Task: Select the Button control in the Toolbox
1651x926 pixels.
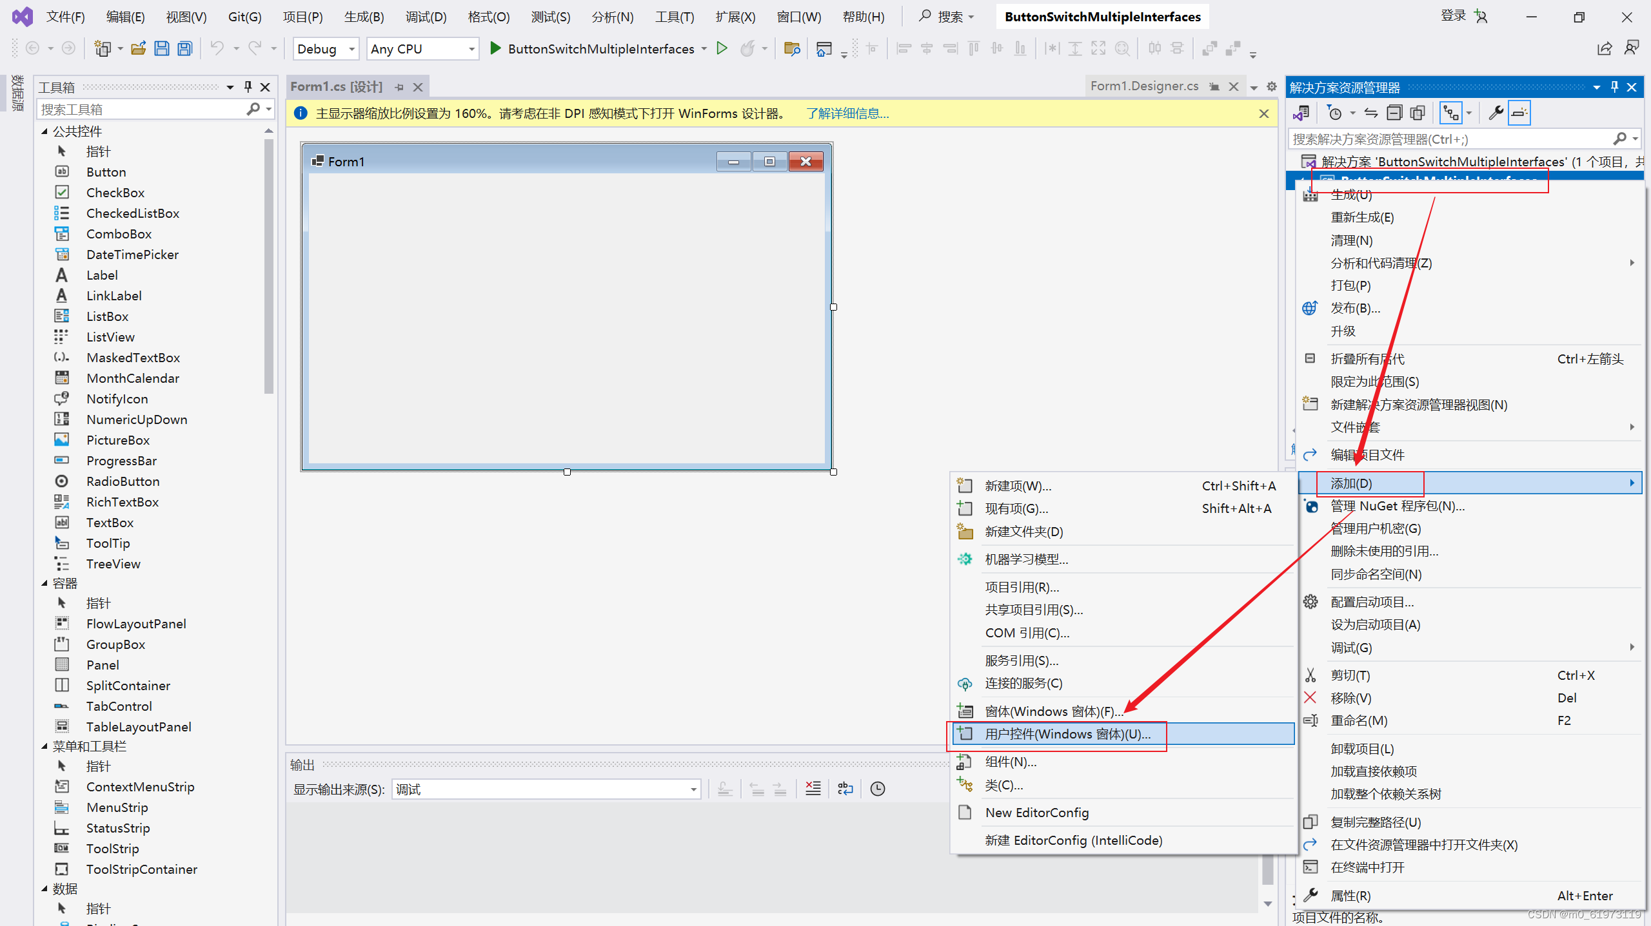Action: tap(106, 171)
